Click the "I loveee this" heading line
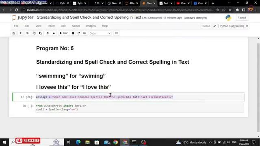This screenshot has height=146, width=260. (x=74, y=87)
